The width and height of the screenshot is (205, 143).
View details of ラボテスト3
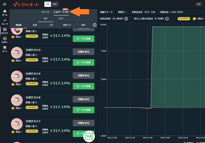[83, 52]
